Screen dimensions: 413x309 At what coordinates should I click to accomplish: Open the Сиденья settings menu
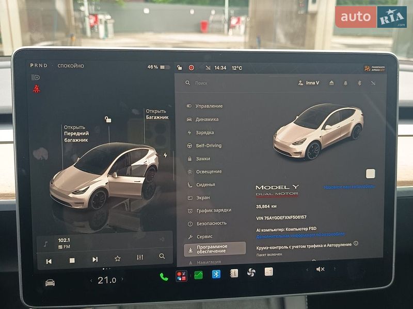[x=201, y=185]
